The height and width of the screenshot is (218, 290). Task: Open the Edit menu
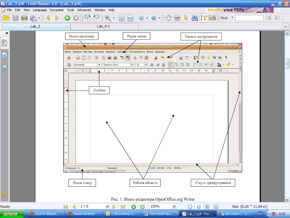pyautogui.click(x=18, y=10)
